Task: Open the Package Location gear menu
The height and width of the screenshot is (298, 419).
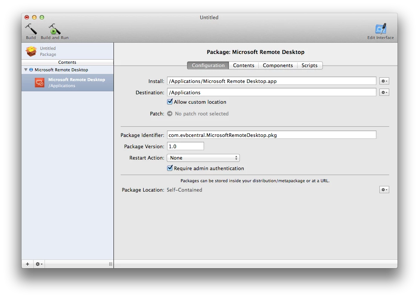Action: (x=384, y=189)
